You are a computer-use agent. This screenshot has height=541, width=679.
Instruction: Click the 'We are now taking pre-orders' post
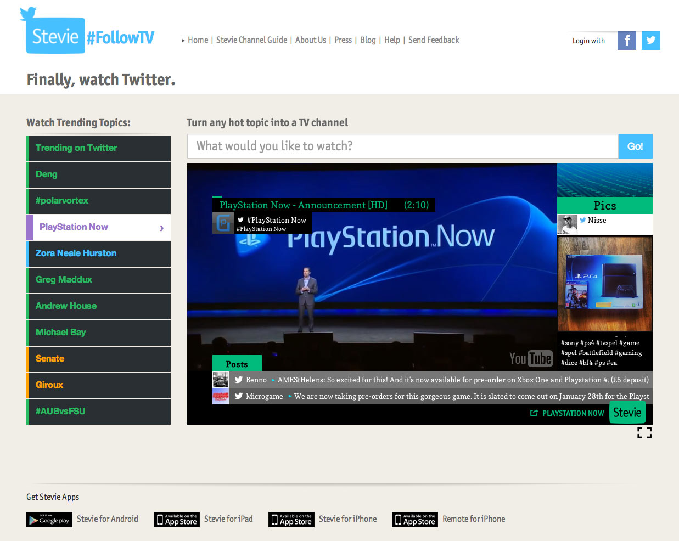472,396
